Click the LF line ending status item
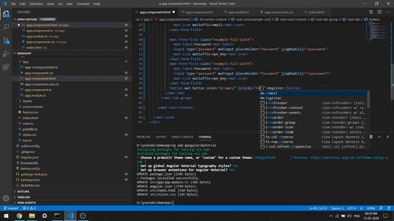Screen dimensions: 394x221 coord(361,208)
